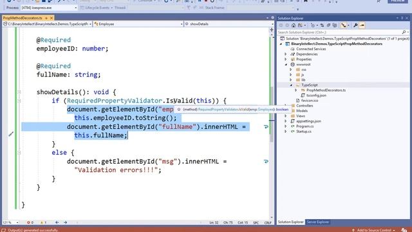Navigate forward with editor right arrow
412x232 pixels.
66,222
